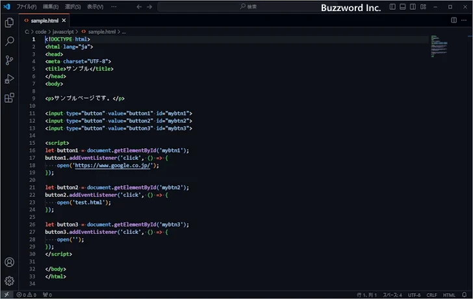Expand the overflow menu ellipsis in menu bar
This screenshot has height=299, width=473.
point(114,6)
